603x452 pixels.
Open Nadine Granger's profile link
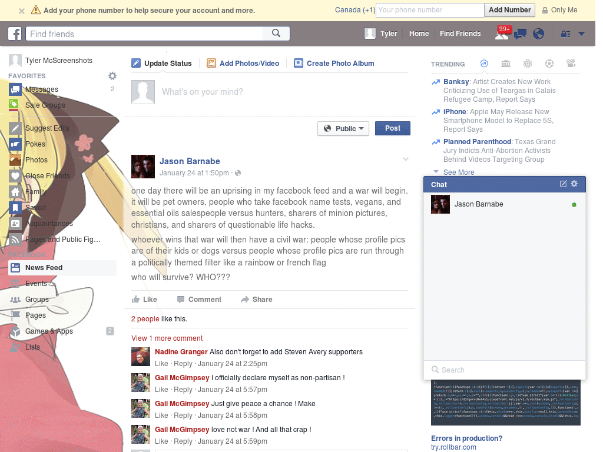click(x=181, y=352)
